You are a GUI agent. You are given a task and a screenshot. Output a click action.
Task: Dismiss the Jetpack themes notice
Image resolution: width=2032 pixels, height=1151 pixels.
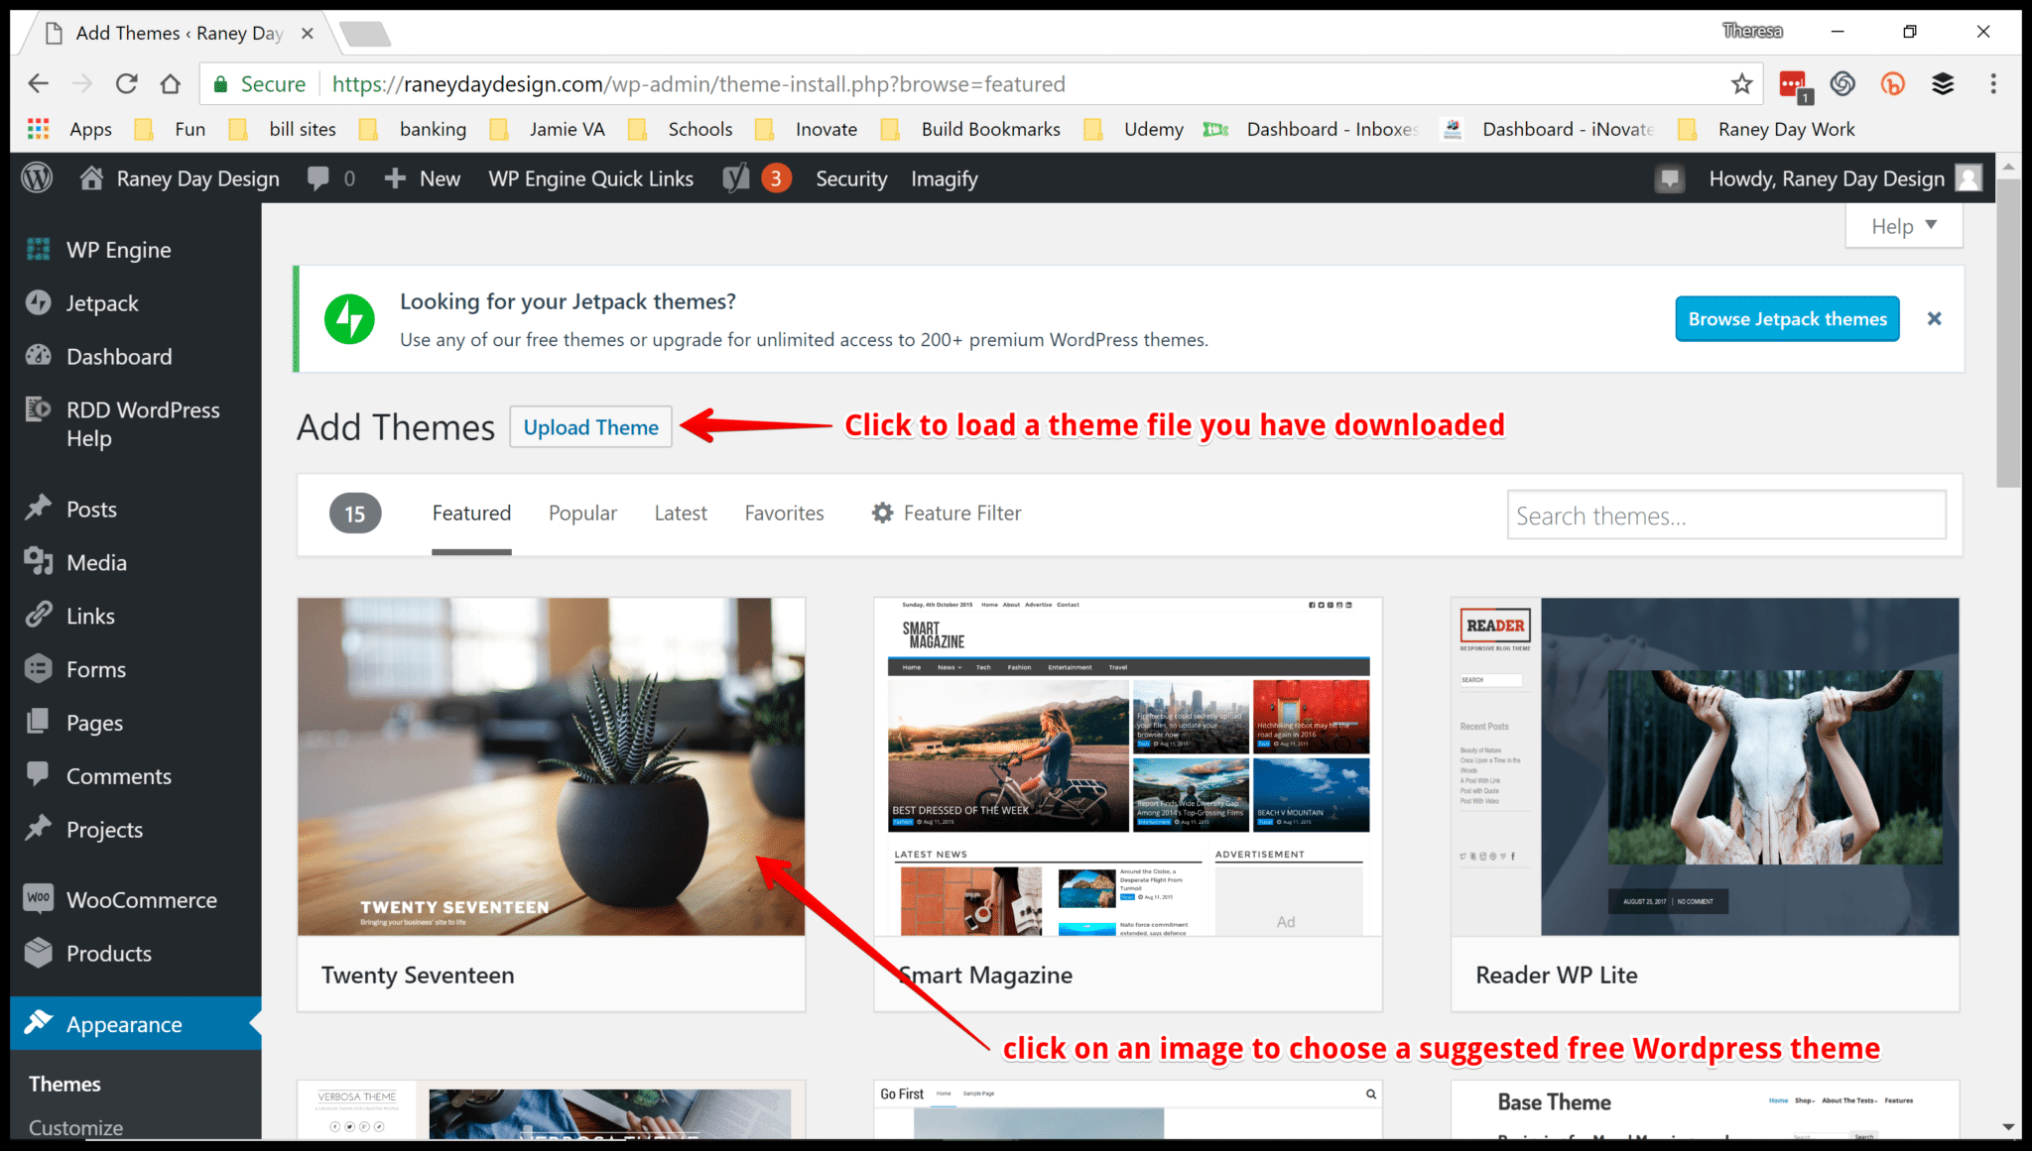[1934, 319]
